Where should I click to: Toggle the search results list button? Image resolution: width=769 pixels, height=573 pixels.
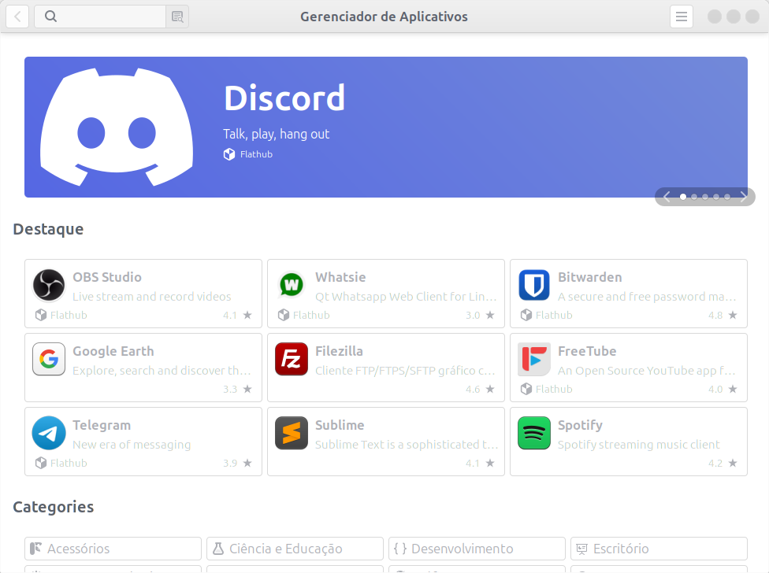click(177, 17)
